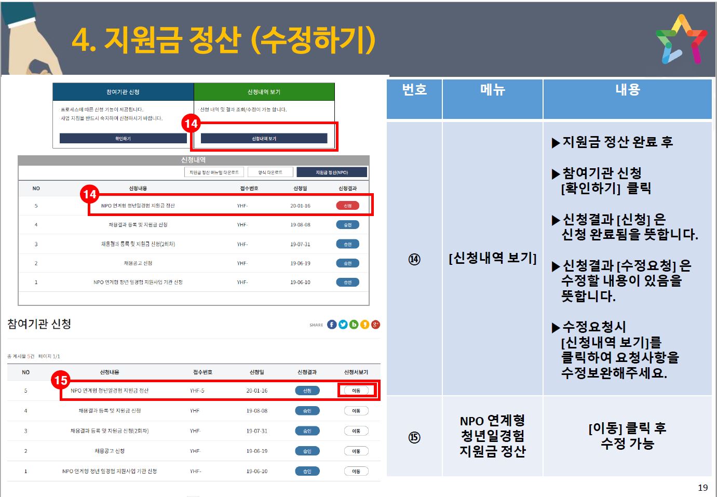Click the 신청서보기 column header
This screenshot has width=717, height=497.
click(356, 372)
